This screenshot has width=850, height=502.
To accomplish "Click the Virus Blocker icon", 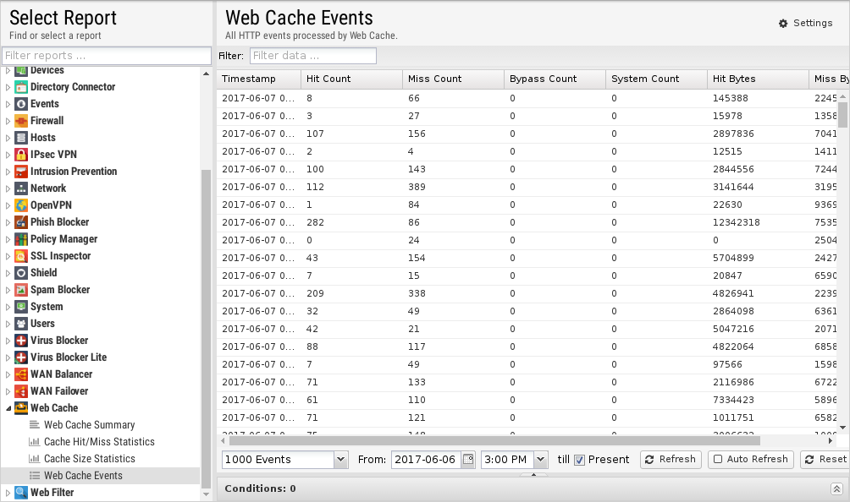I will (x=21, y=341).
